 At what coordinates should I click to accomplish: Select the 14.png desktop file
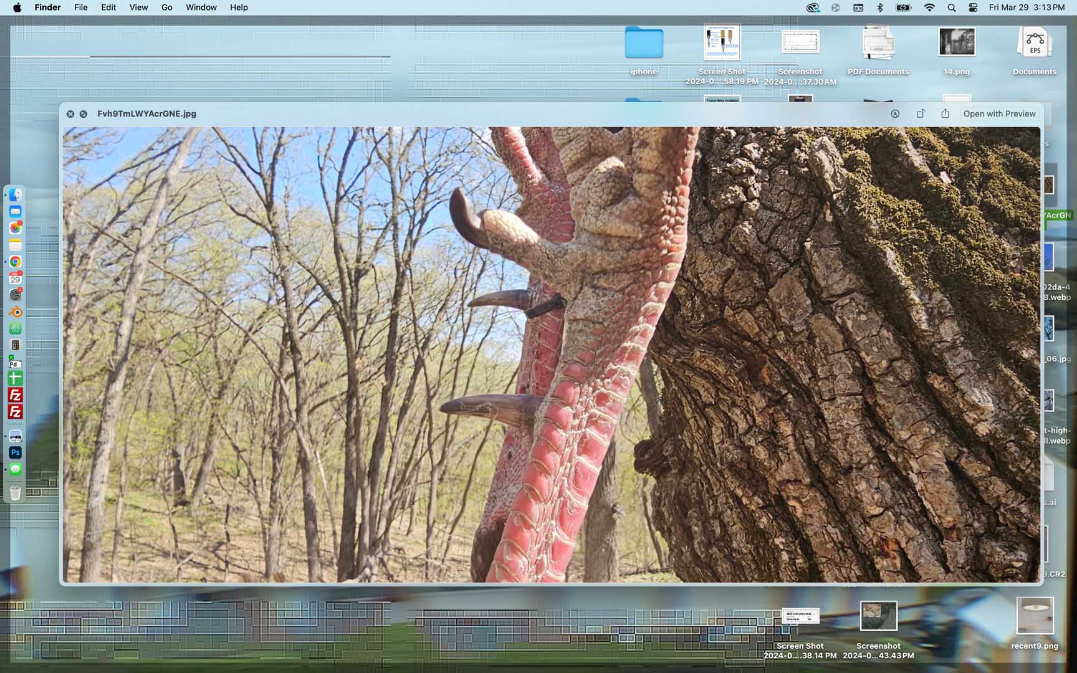click(x=956, y=42)
